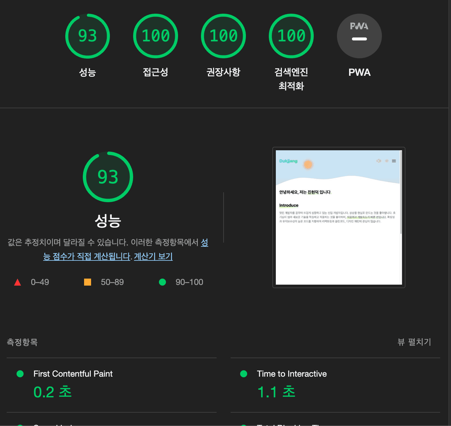Click the large 93 성능 gauge
Screen dimensions: 451x426
pyautogui.click(x=108, y=177)
